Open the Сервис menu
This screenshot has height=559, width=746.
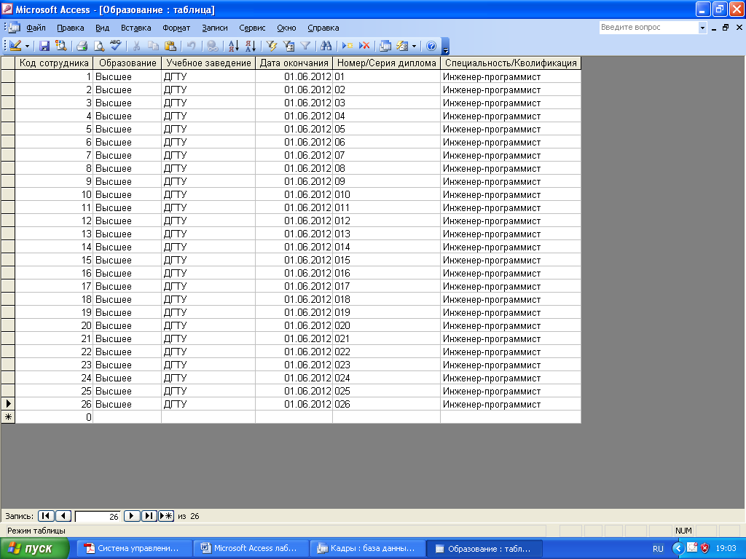point(252,28)
